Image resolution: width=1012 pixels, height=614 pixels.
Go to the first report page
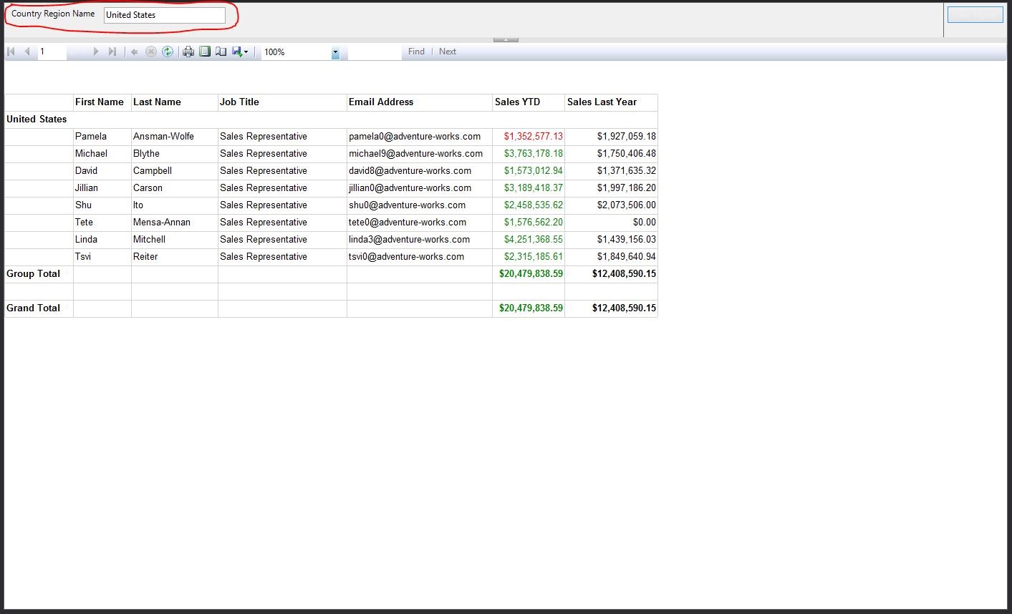click(x=11, y=52)
